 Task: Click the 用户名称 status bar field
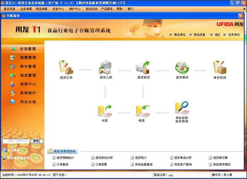click(x=102, y=175)
